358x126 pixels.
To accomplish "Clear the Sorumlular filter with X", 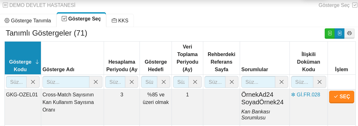I will click(x=282, y=82).
